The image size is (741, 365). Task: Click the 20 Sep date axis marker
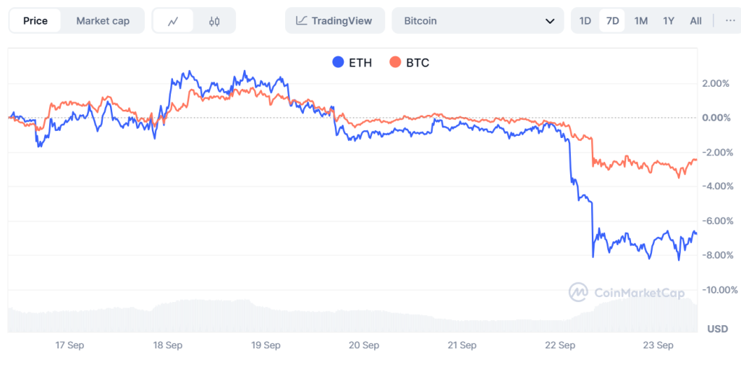point(363,345)
